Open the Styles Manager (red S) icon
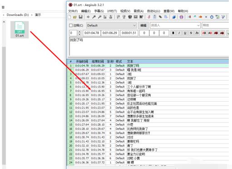This screenshot has width=232, height=169. [149, 17]
